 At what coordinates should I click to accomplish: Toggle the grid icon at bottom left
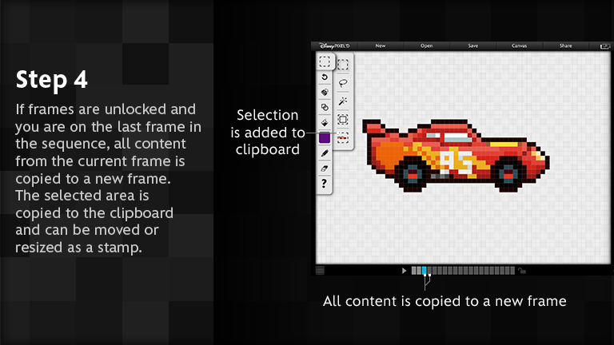click(320, 270)
